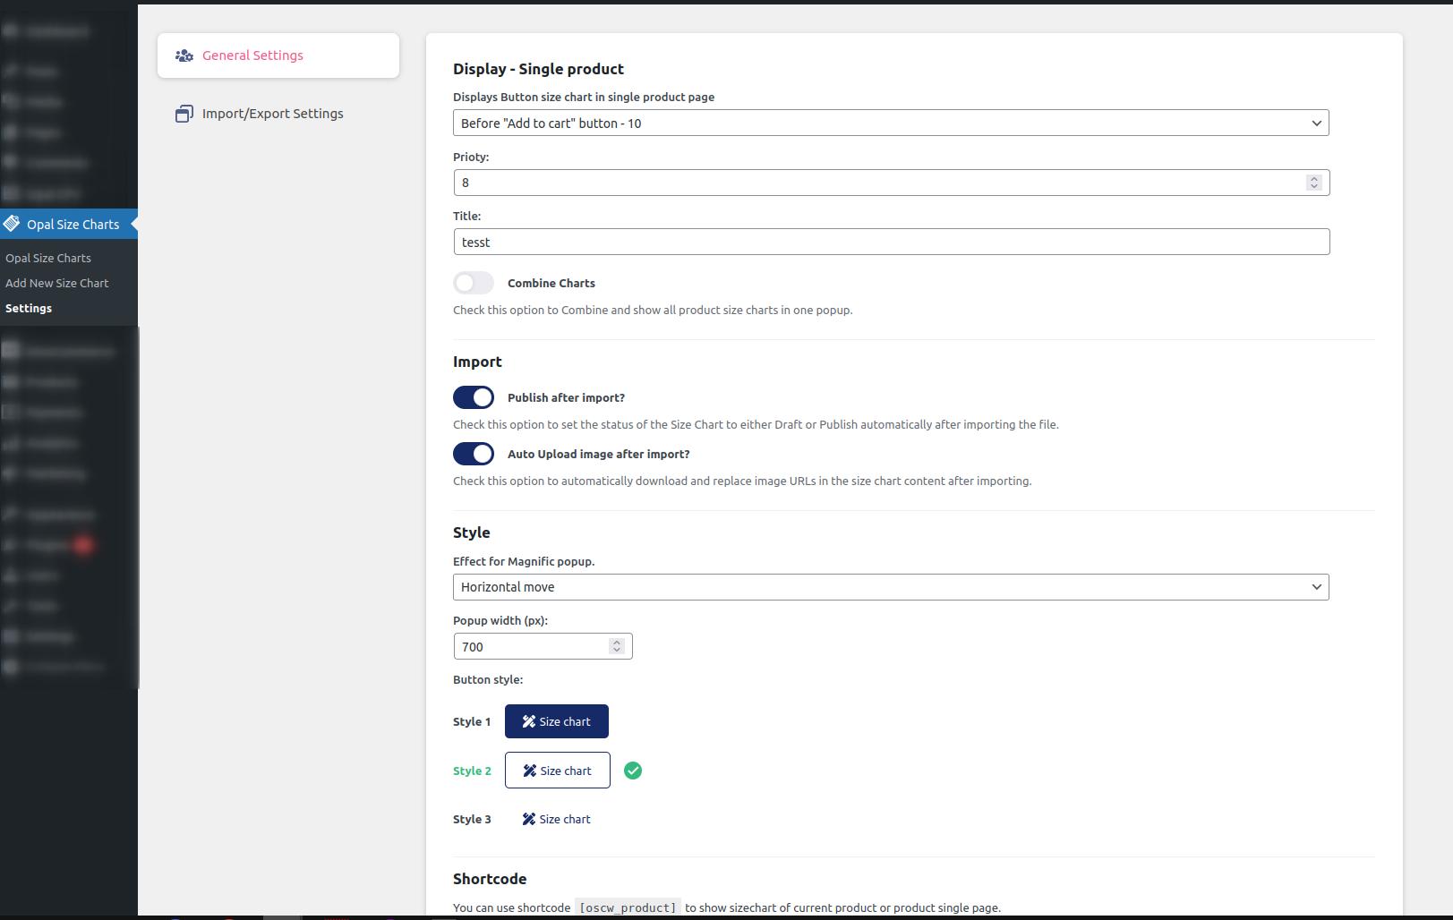Choose the Style 1 filled Size chart button
1453x920 pixels.
(x=557, y=721)
